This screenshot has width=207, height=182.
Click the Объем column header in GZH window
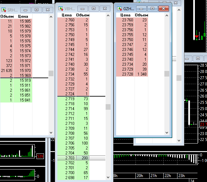141,15
